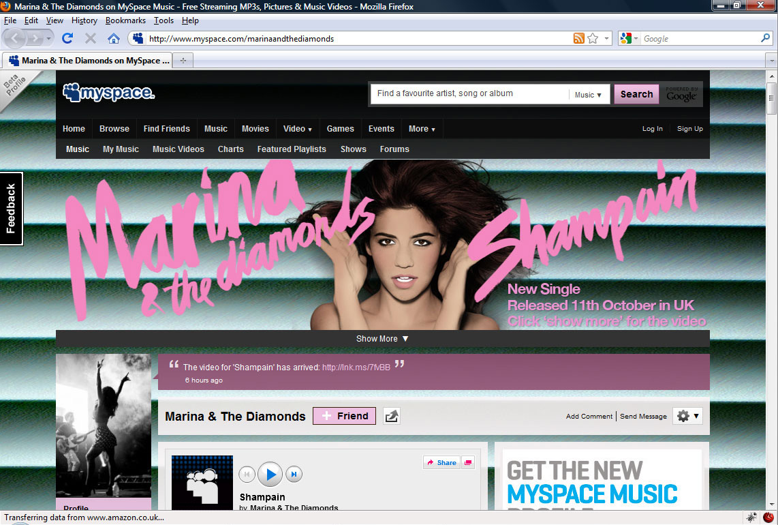The image size is (778, 525).
Task: Expand the Video menu in navigation
Action: [x=297, y=129]
